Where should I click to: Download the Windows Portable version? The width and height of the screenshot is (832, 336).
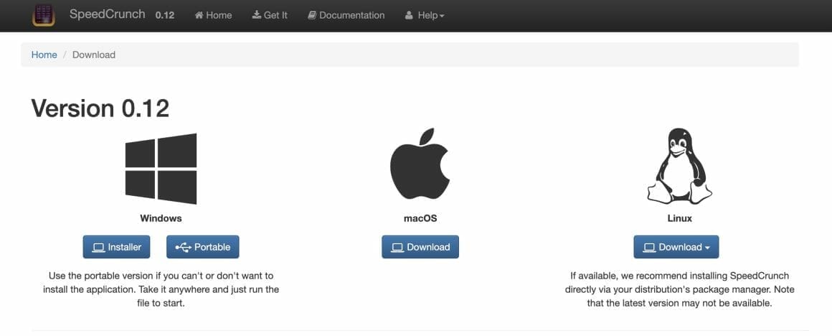pos(203,247)
